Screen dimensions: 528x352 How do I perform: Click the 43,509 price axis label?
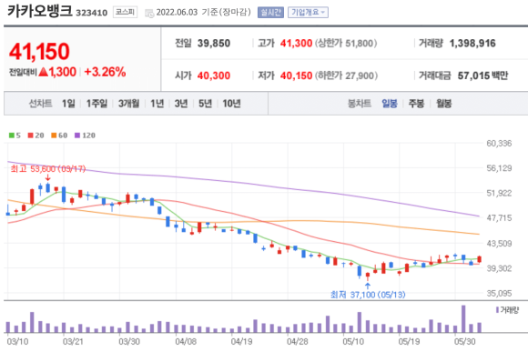pos(499,243)
